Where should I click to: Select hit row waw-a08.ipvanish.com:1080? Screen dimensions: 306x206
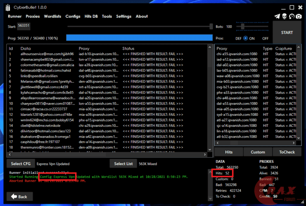pos(256,76)
